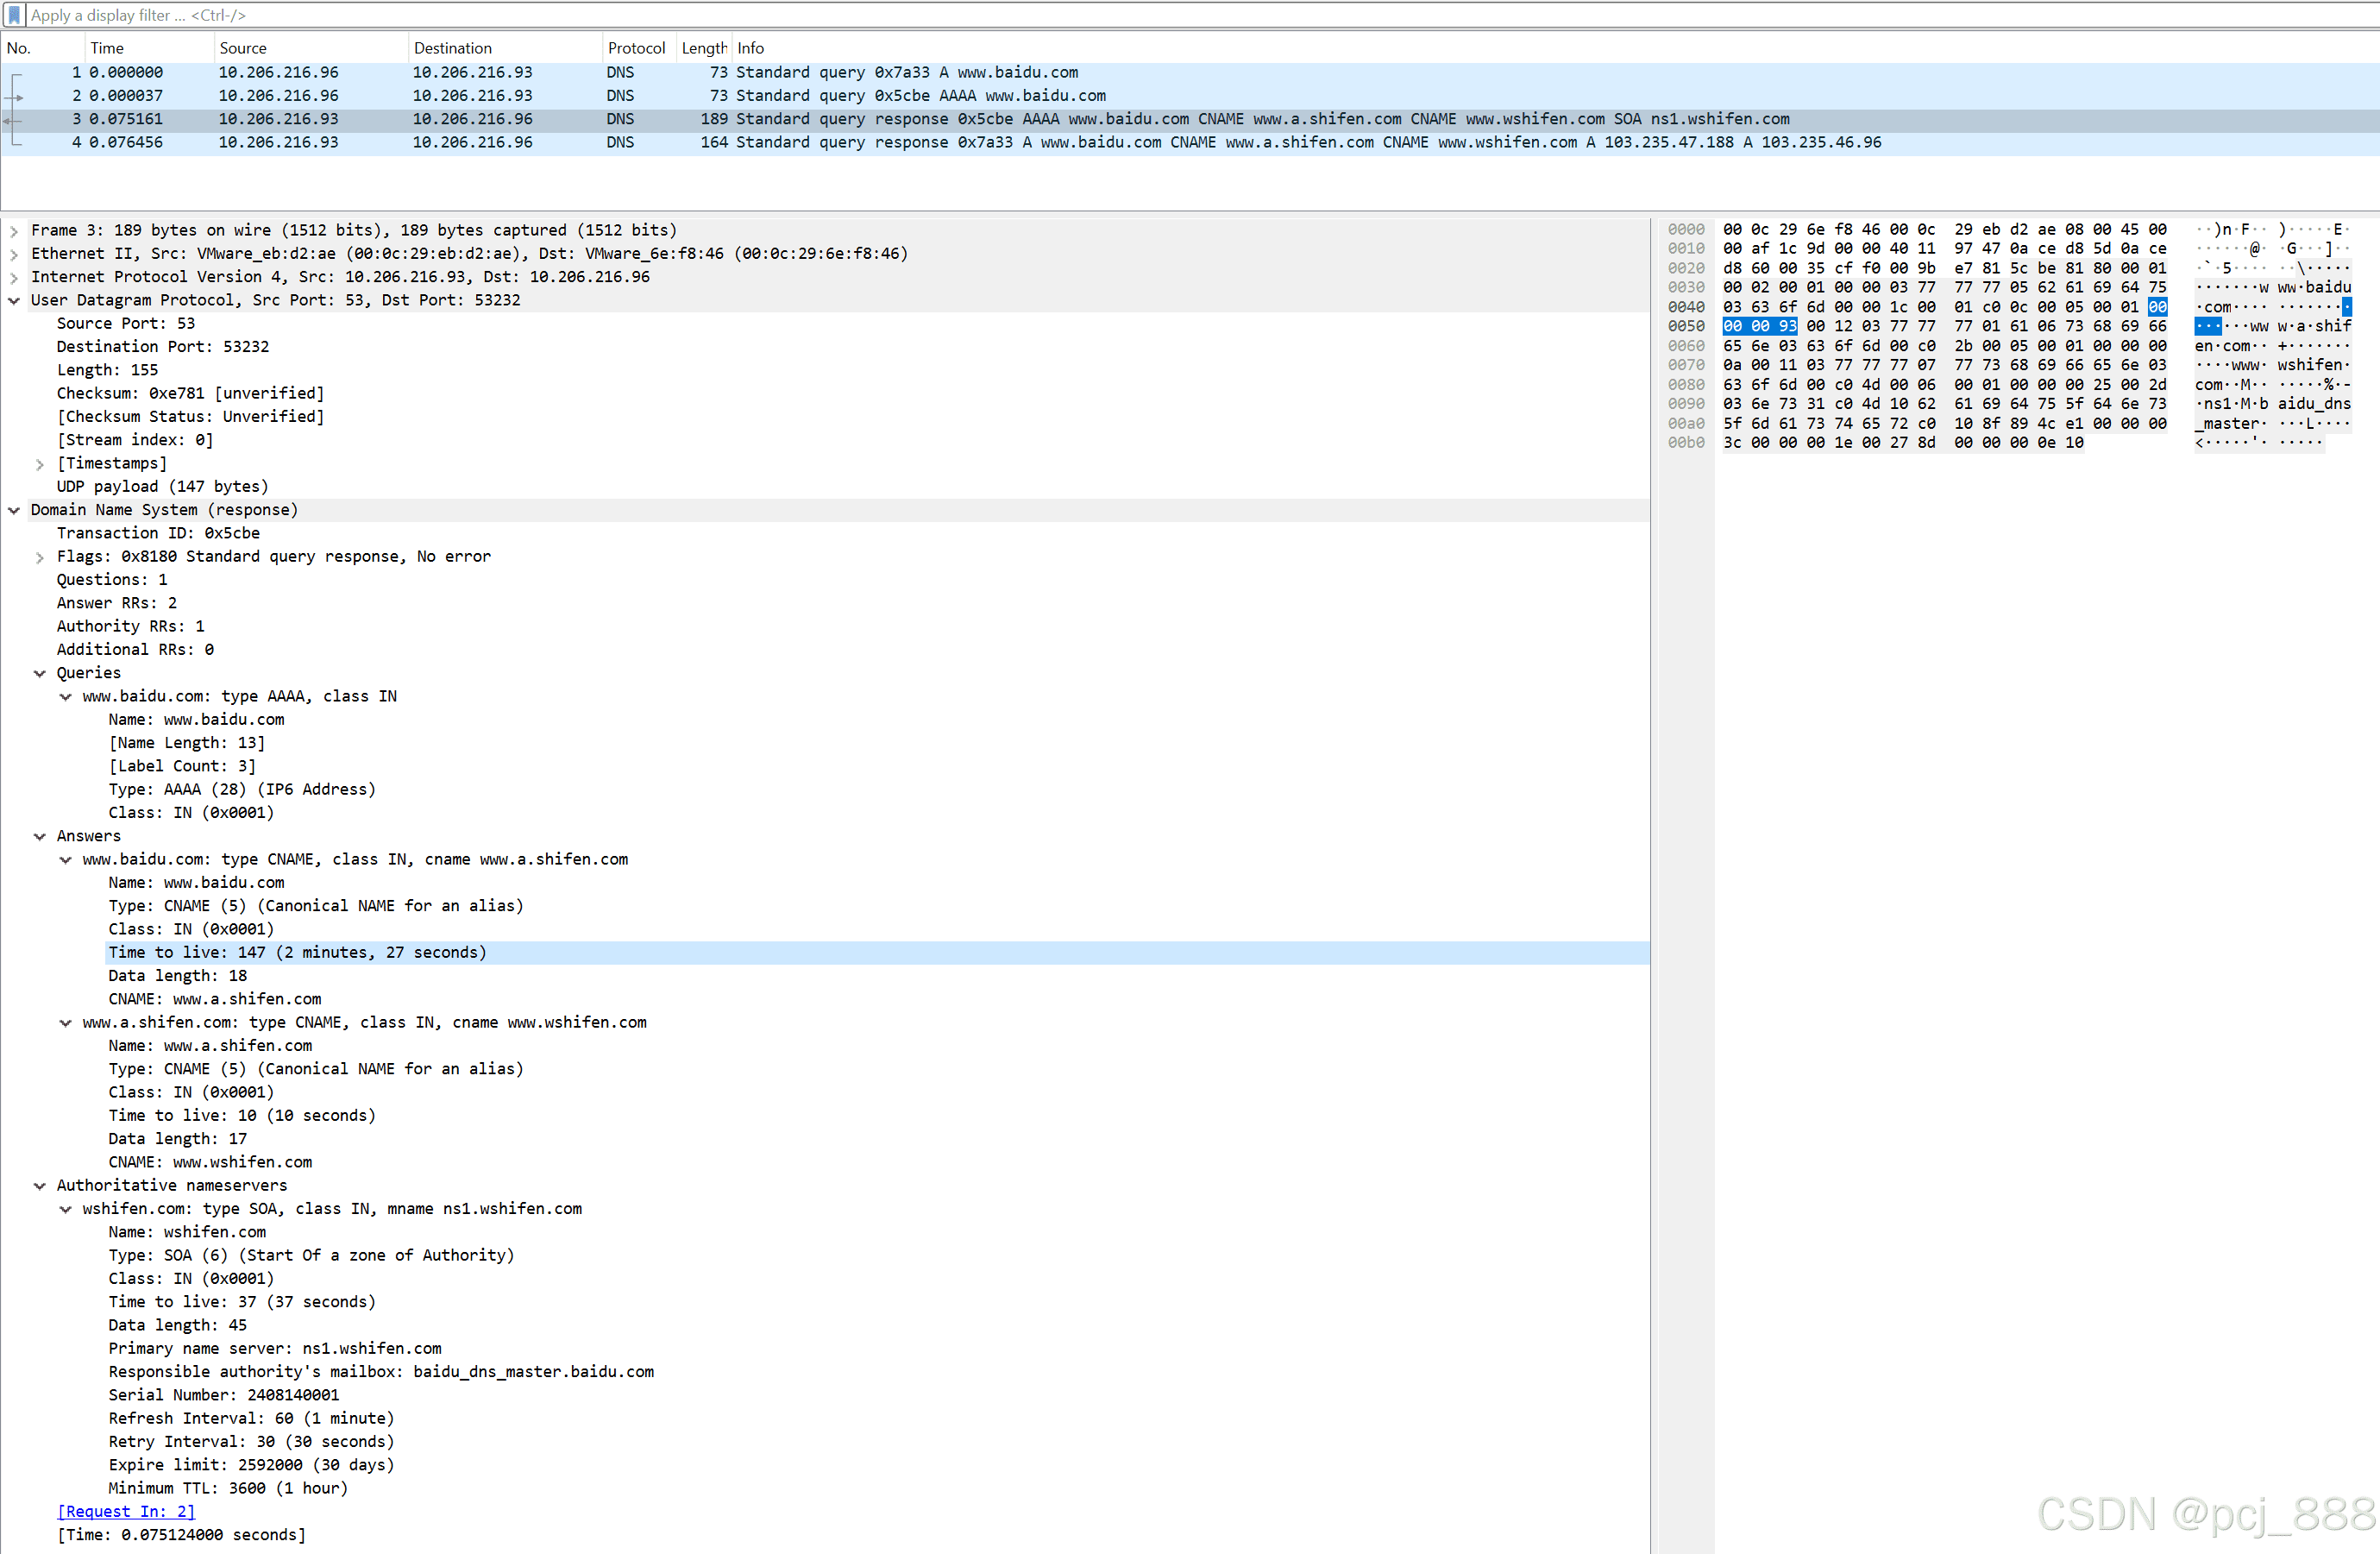Image resolution: width=2380 pixels, height=1554 pixels.
Task: Select Transaction ID: 0x5cbe field
Action: pos(158,533)
